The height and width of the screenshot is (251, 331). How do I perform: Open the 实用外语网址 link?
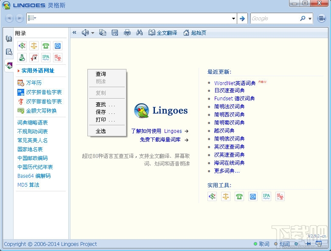38,71
